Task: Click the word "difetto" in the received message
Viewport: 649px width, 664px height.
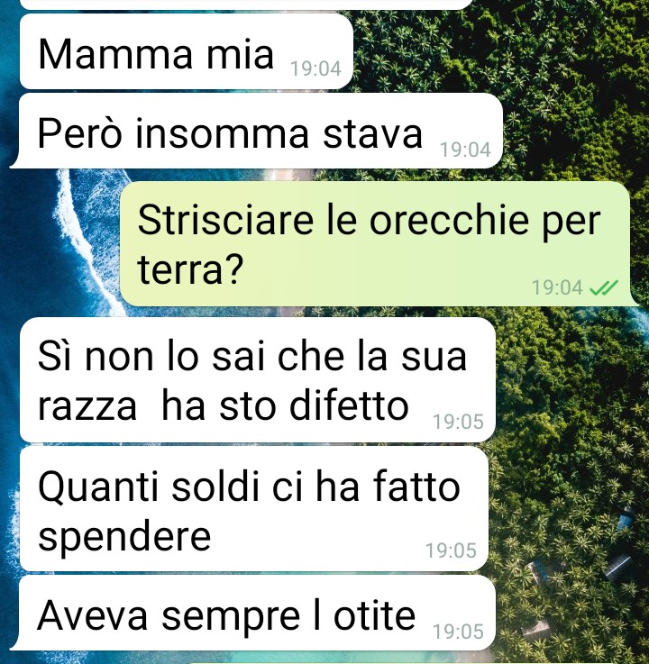Action: point(349,405)
